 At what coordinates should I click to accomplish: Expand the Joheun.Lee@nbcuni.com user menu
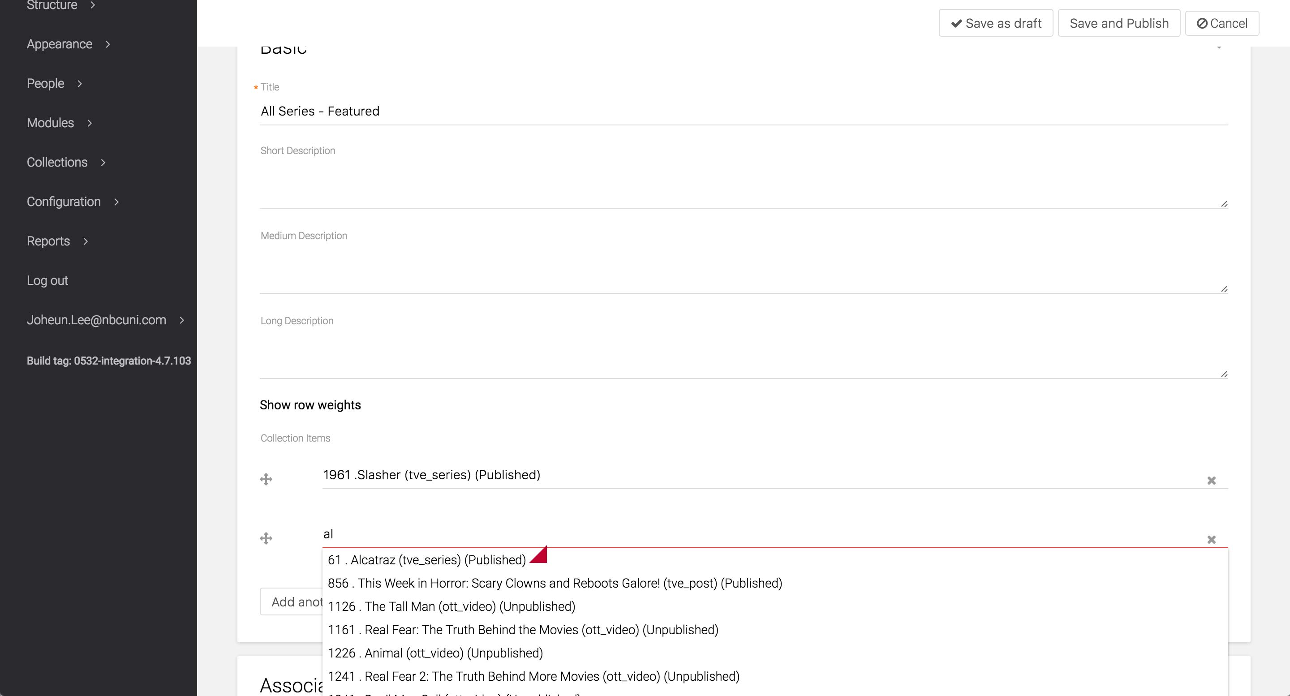pyautogui.click(x=182, y=320)
